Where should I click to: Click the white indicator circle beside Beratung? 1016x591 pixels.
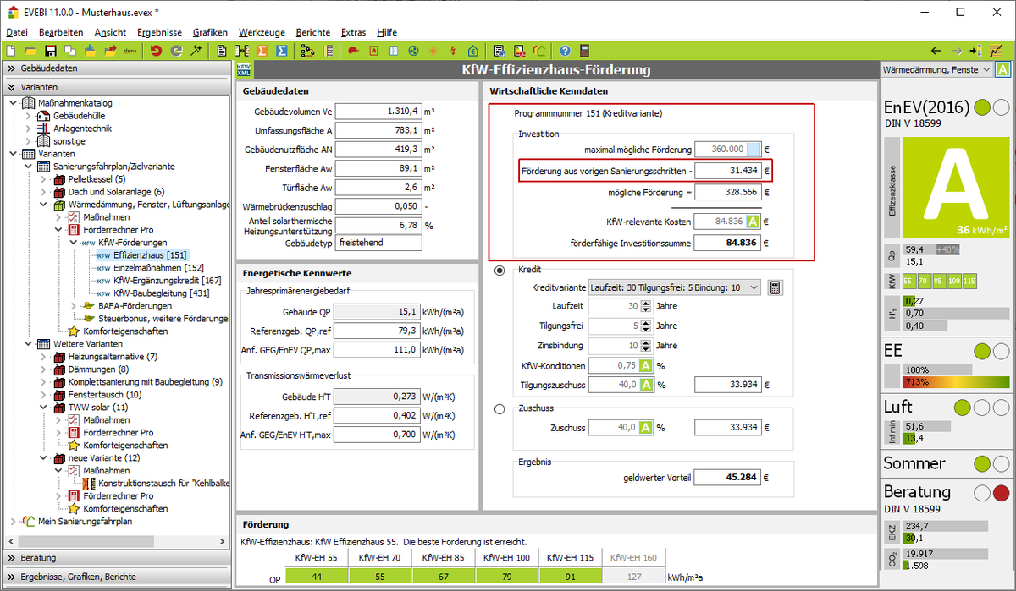point(982,492)
